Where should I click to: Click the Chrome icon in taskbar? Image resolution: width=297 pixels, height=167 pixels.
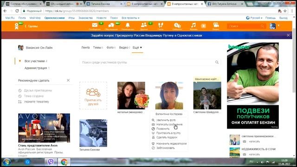coord(64,162)
